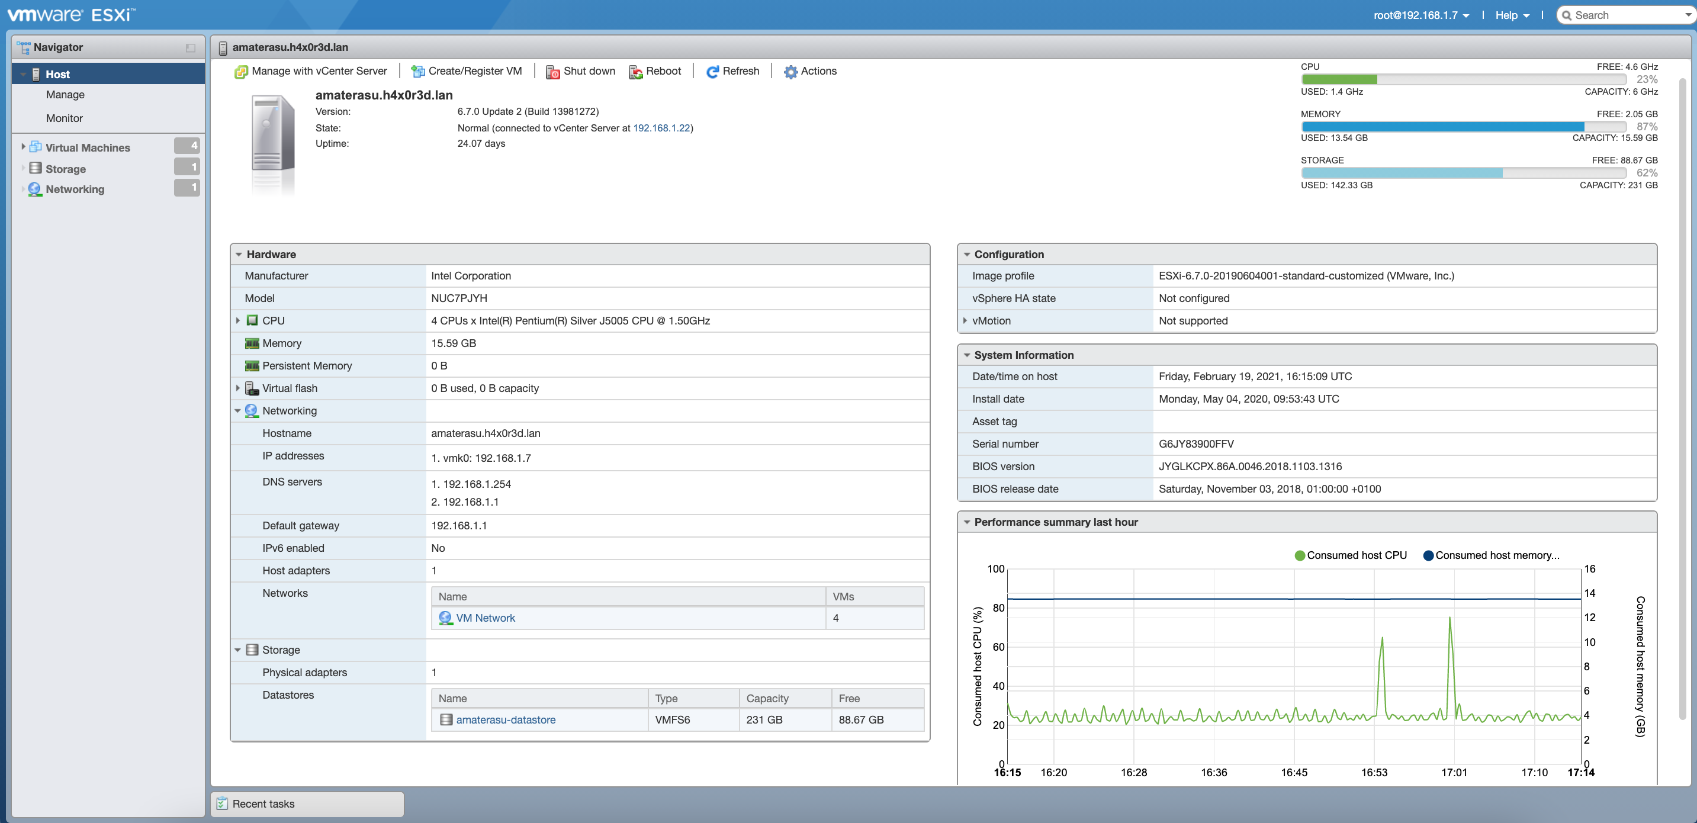1697x823 pixels.
Task: Click the CPU chip icon in Hardware
Action: (x=252, y=320)
